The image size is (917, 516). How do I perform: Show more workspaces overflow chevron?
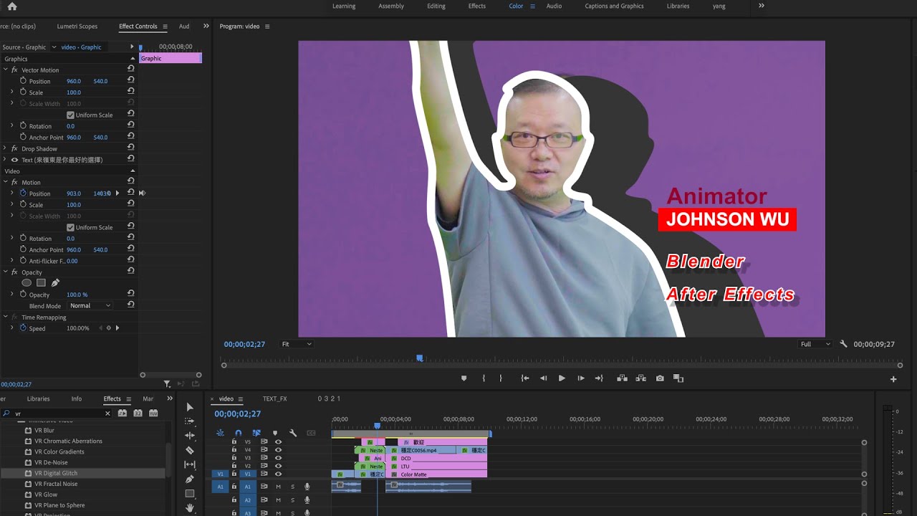(762, 6)
